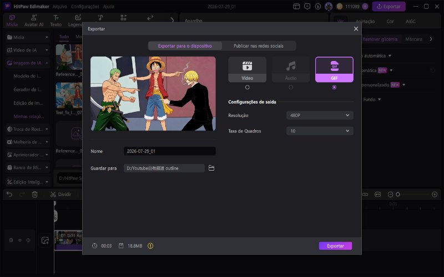Select Gerador de i... sidebar item

28,90
